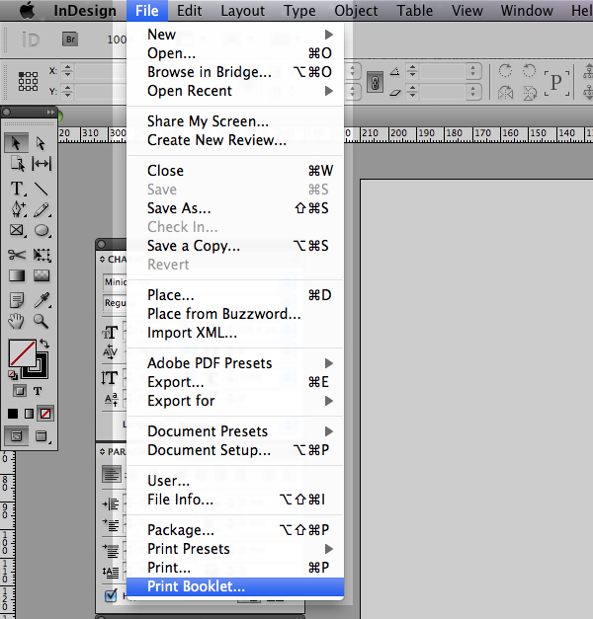Click the Rotate 90° clockwise icon

pyautogui.click(x=505, y=71)
